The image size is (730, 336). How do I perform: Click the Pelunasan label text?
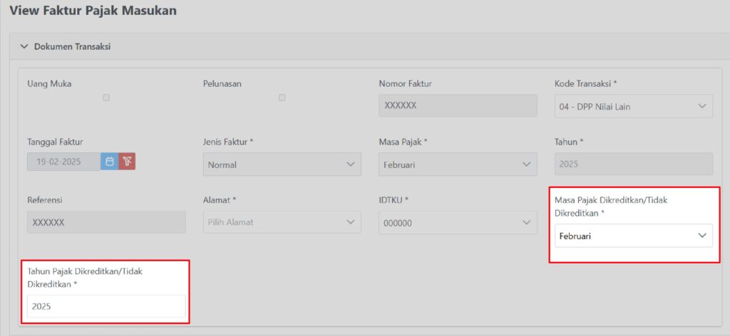coord(222,83)
